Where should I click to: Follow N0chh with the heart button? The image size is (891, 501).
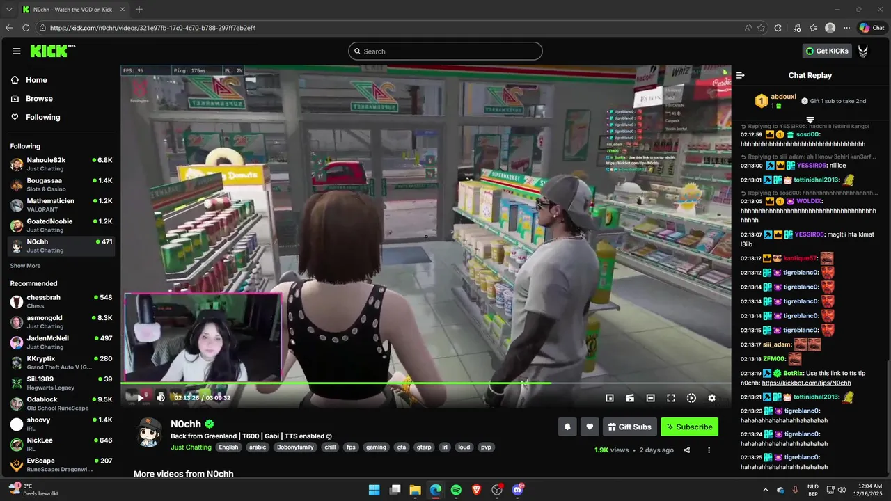coord(590,427)
